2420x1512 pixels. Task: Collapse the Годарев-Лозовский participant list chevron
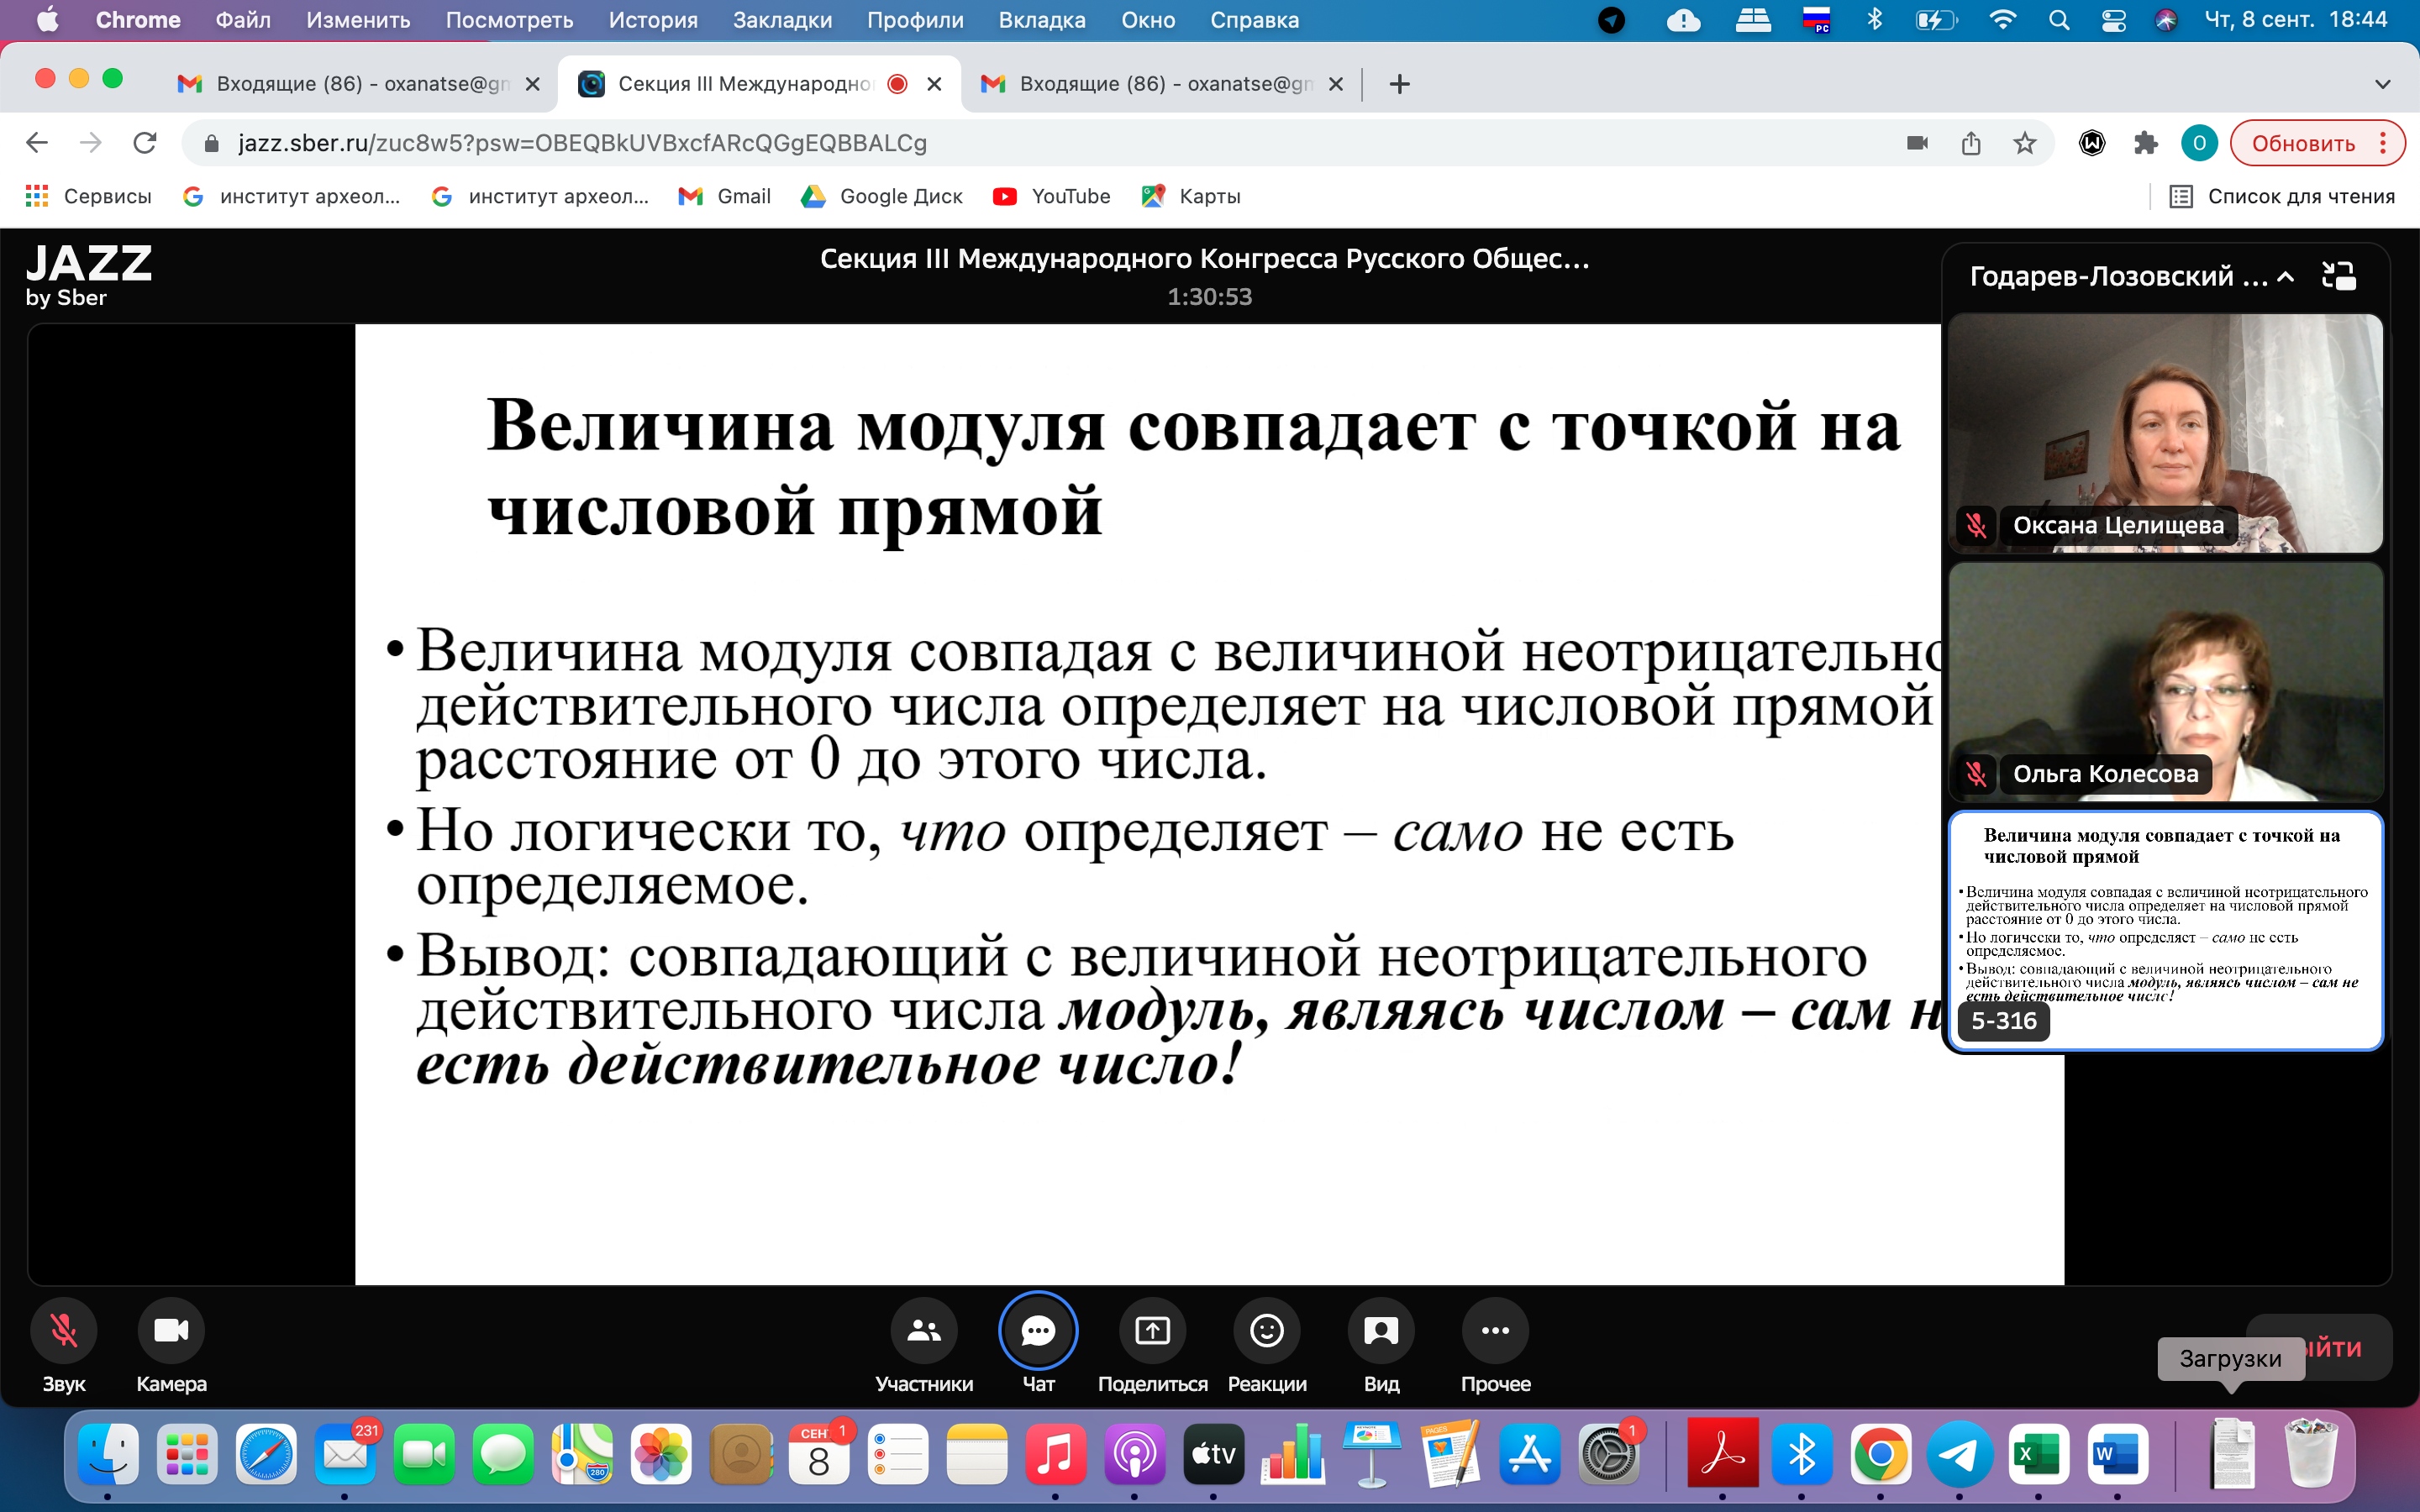[2285, 277]
